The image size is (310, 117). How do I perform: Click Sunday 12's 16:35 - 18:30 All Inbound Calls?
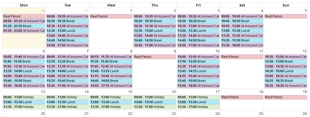(x=286, y=86)
